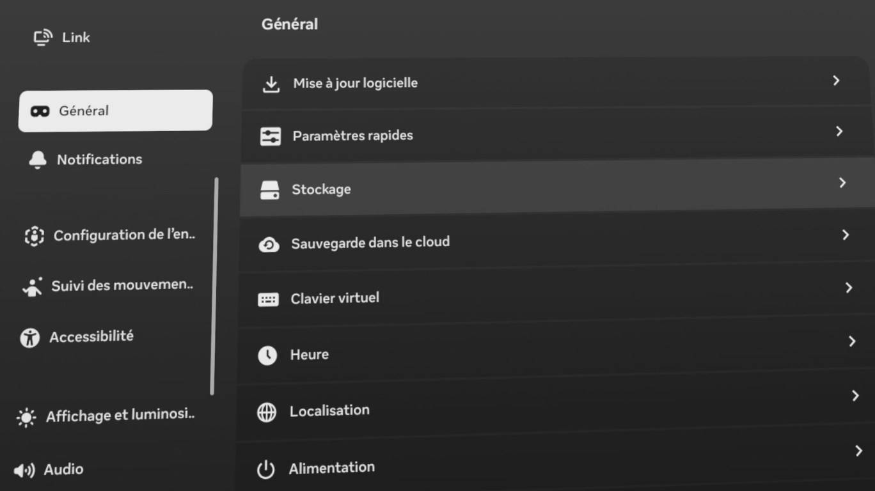Click the globe icon for Localisation
The image size is (875, 491).
(x=267, y=412)
